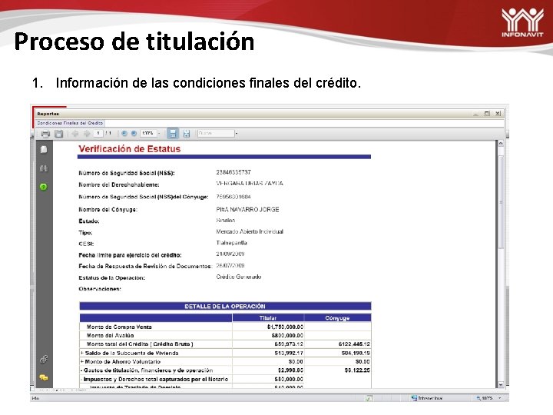Go to previous page with the left arrow

(x=75, y=134)
